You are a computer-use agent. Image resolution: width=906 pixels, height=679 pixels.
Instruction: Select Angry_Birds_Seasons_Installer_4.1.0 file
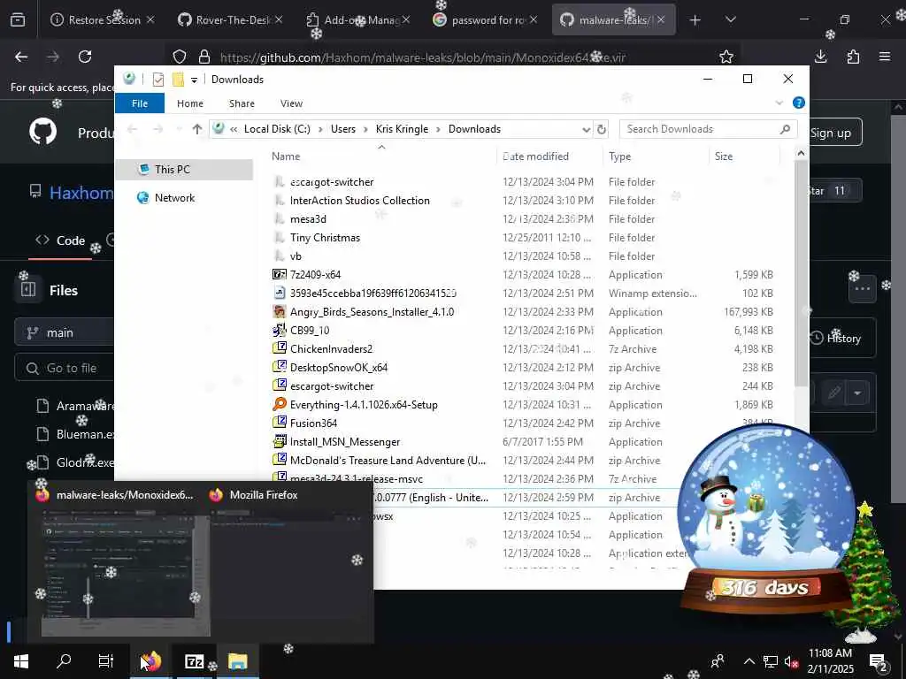pyautogui.click(x=372, y=312)
